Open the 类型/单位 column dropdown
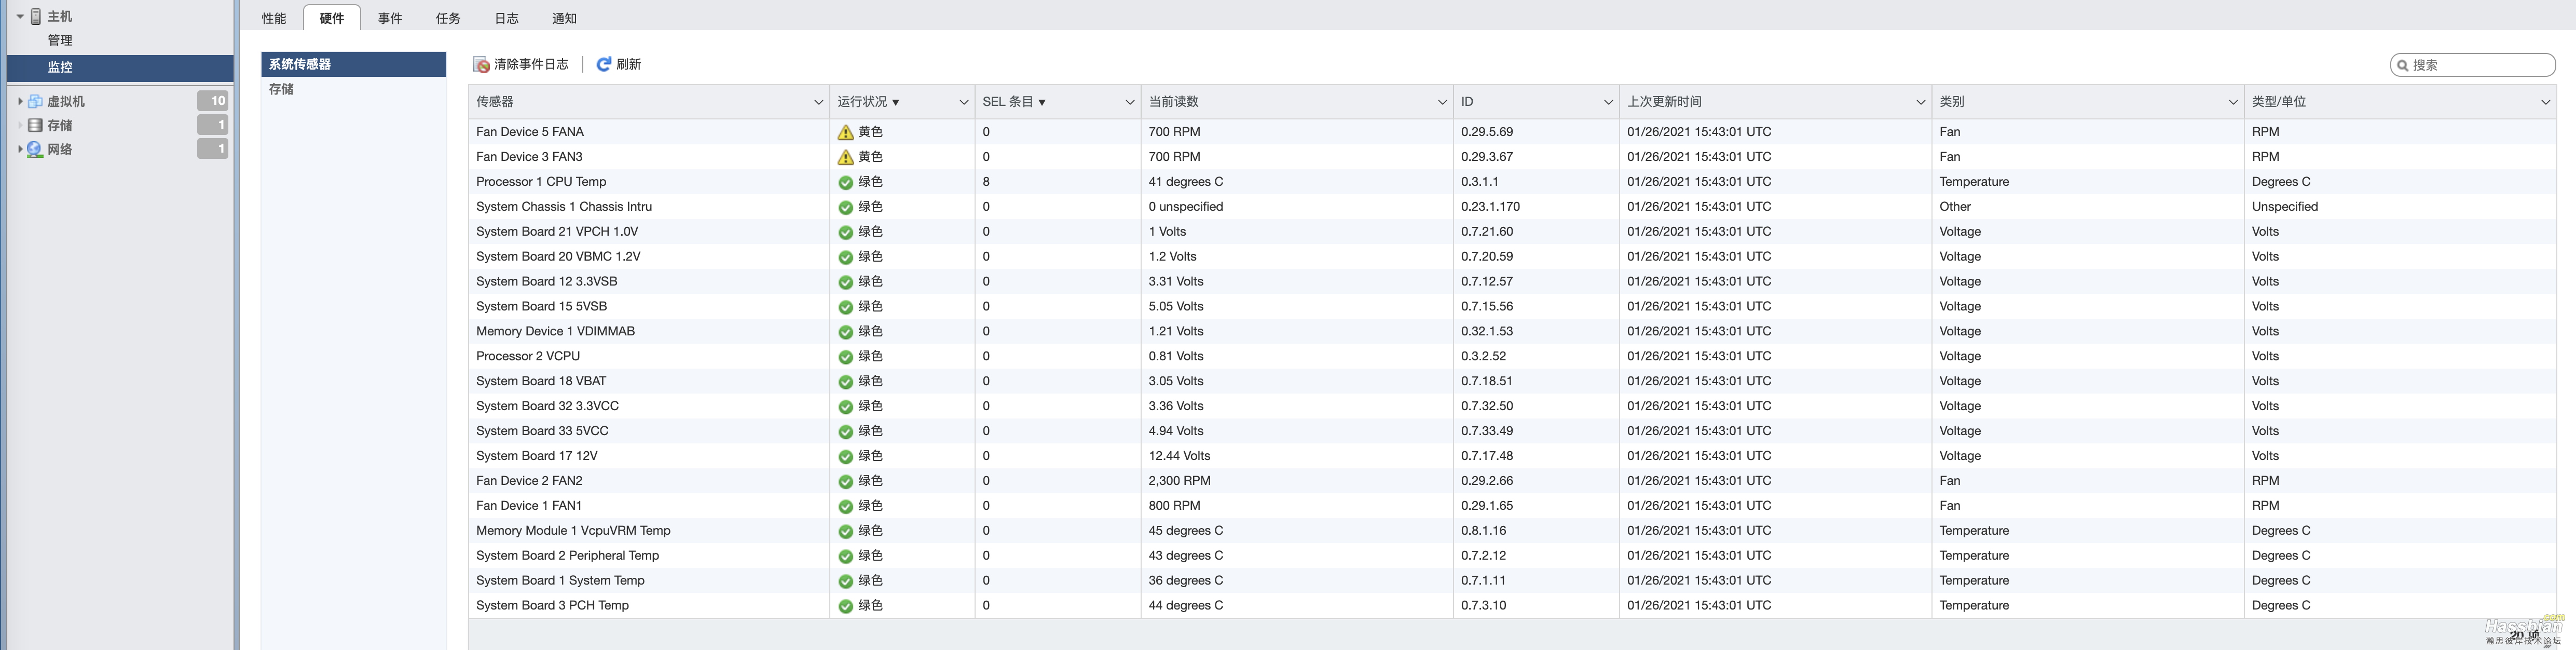This screenshot has width=2576, height=650. (2545, 102)
